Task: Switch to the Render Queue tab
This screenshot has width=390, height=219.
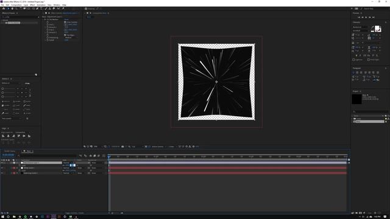Action: 10,151
